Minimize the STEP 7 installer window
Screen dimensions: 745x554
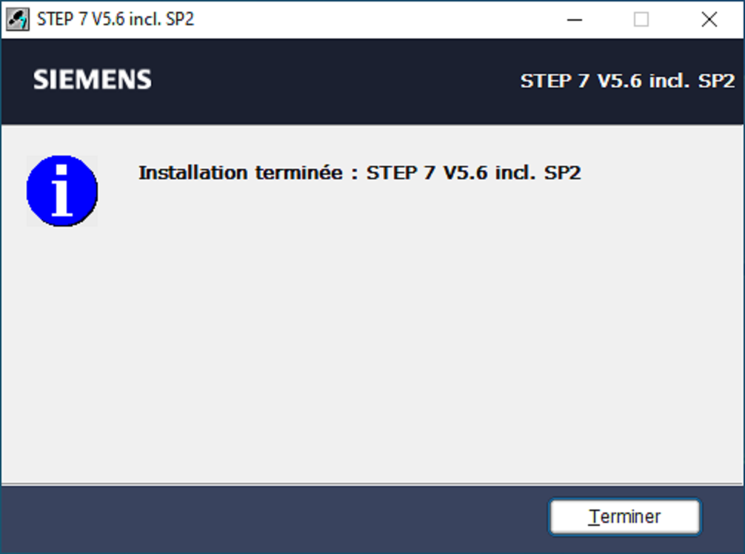(575, 19)
